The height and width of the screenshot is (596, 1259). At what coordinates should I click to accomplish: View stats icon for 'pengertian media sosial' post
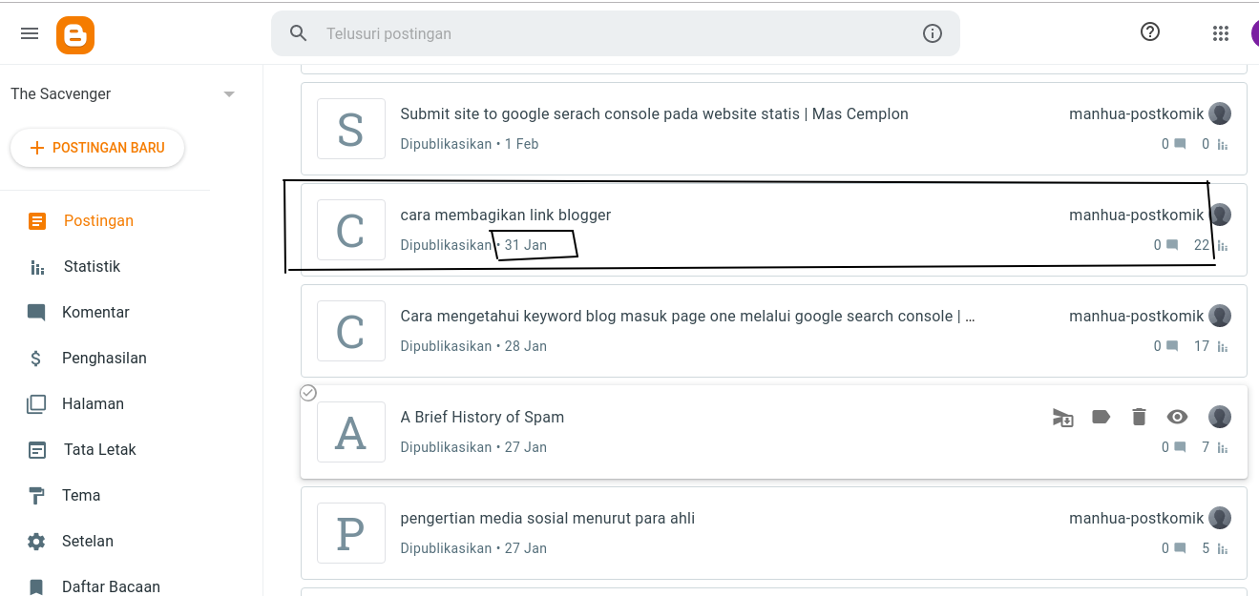point(1223,548)
